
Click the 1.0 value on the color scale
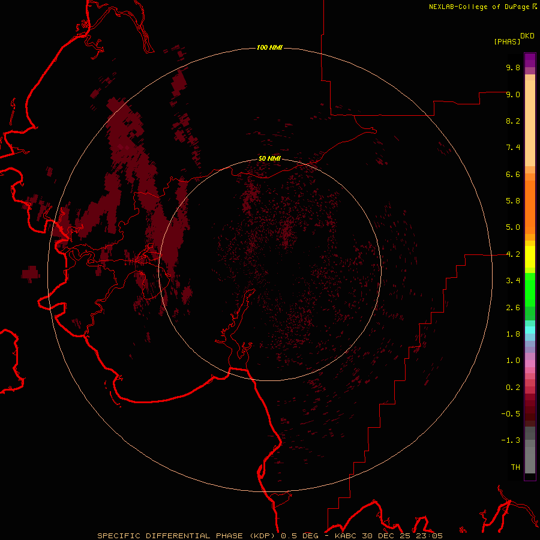(x=513, y=361)
